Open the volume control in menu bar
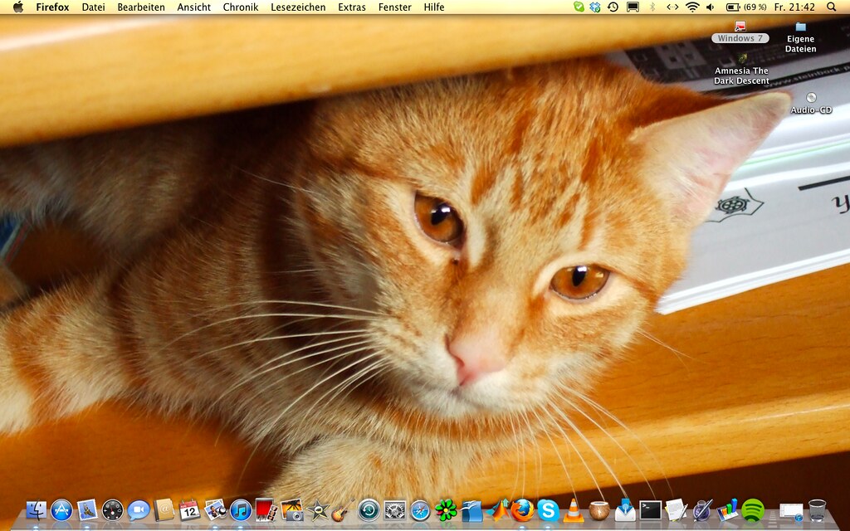Screen dimensions: 850x531 click(x=711, y=7)
